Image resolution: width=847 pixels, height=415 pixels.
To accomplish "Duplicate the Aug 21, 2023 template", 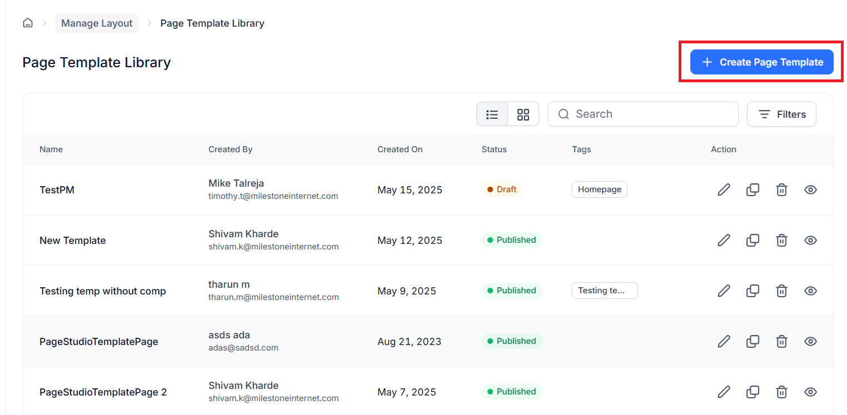I will 753,342.
